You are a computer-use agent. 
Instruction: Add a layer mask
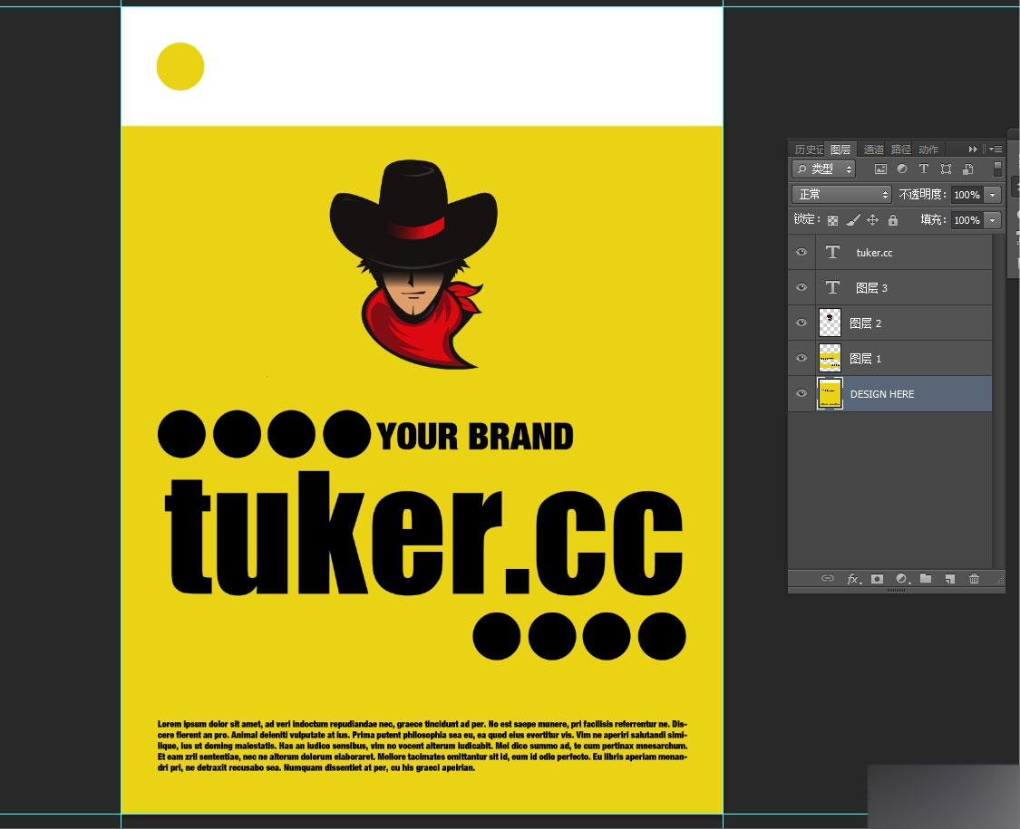point(877,579)
